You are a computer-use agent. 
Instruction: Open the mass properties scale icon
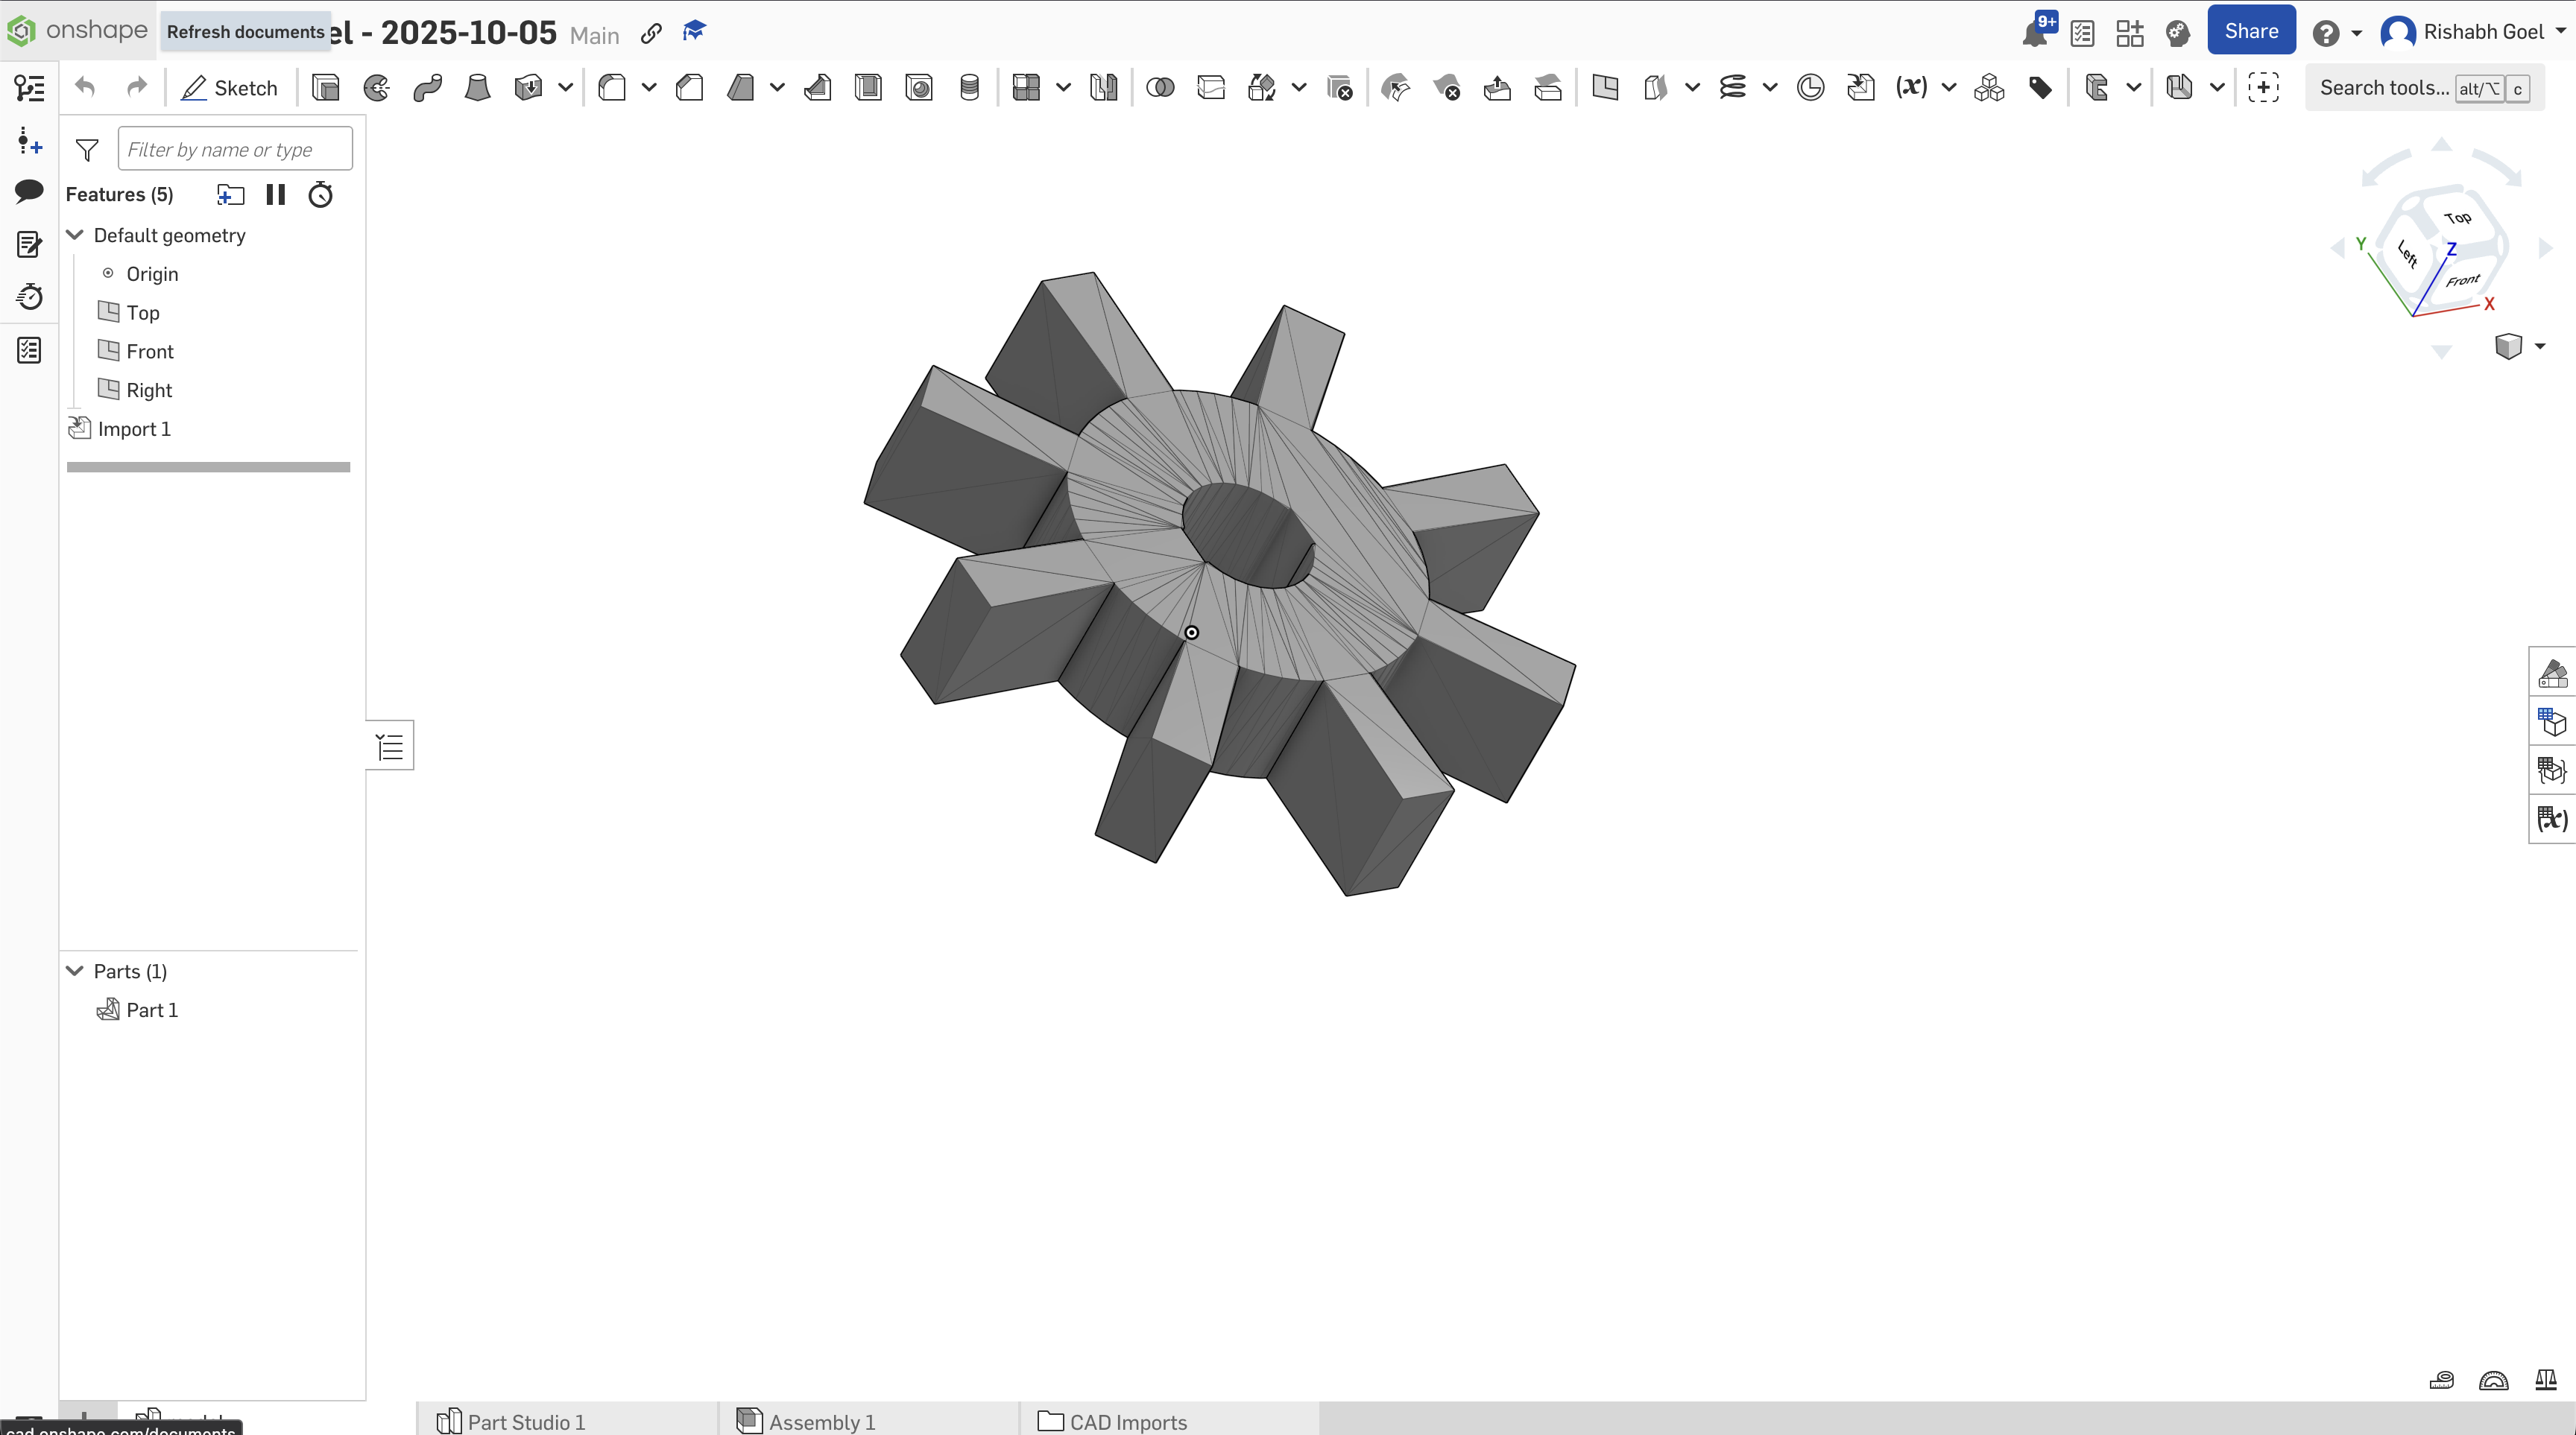[2546, 1380]
